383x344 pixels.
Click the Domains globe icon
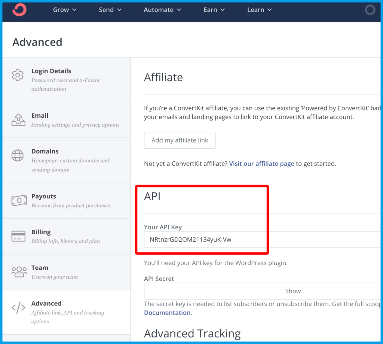click(x=18, y=156)
